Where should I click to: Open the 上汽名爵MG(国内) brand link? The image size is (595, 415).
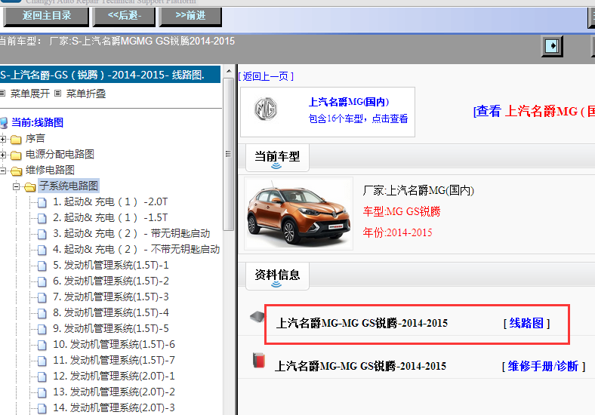(x=348, y=102)
